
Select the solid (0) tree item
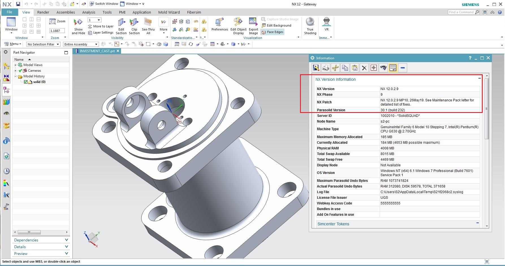pos(39,82)
